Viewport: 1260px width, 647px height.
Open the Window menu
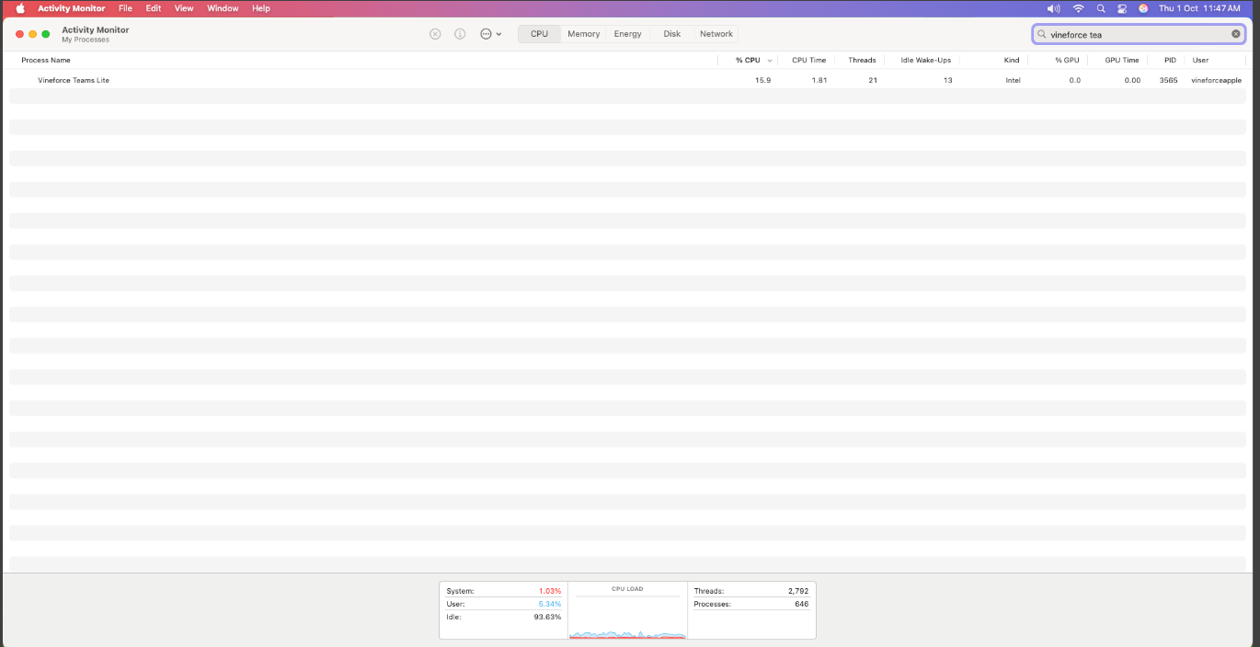coord(223,8)
